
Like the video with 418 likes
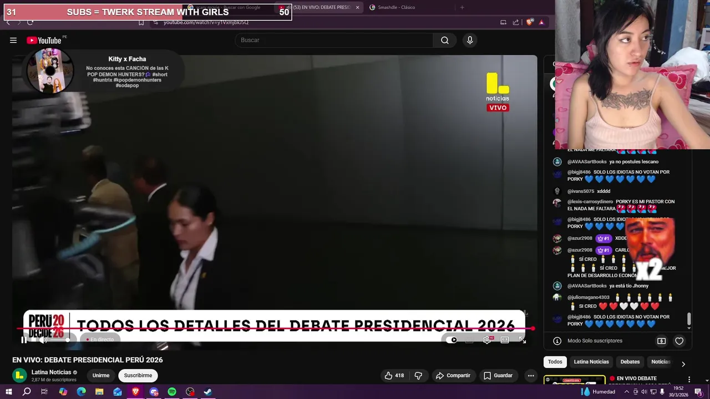[x=394, y=375]
